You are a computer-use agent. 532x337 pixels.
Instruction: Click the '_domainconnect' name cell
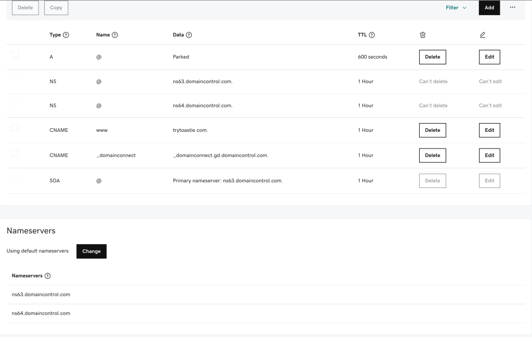coord(116,155)
